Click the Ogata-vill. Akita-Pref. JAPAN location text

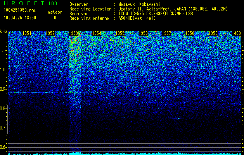173,9
